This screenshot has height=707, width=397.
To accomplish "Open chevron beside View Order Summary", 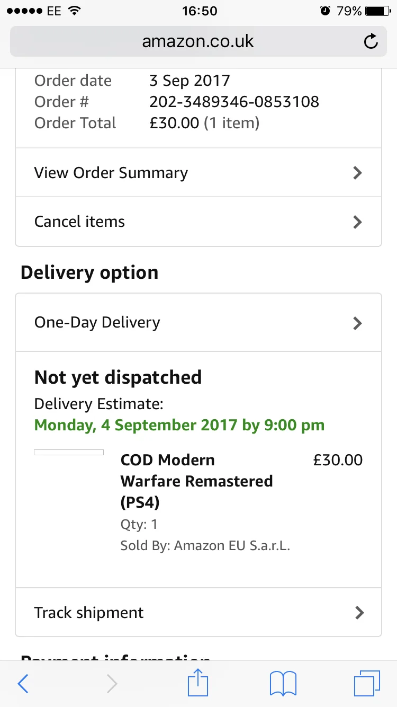I will point(358,173).
